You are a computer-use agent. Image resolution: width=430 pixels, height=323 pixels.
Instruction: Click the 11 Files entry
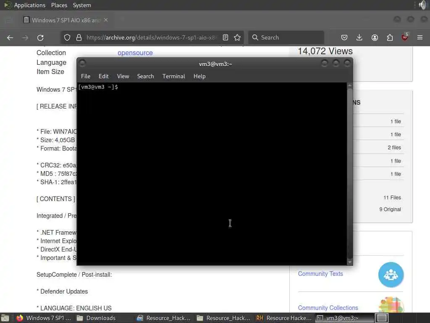coord(392,198)
